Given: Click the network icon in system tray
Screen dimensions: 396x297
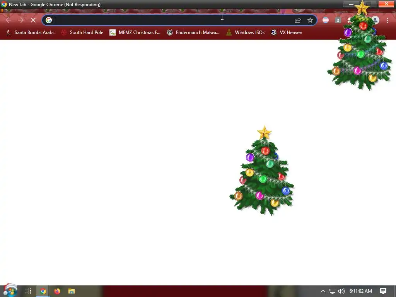Looking at the screenshot, I should click(332, 291).
